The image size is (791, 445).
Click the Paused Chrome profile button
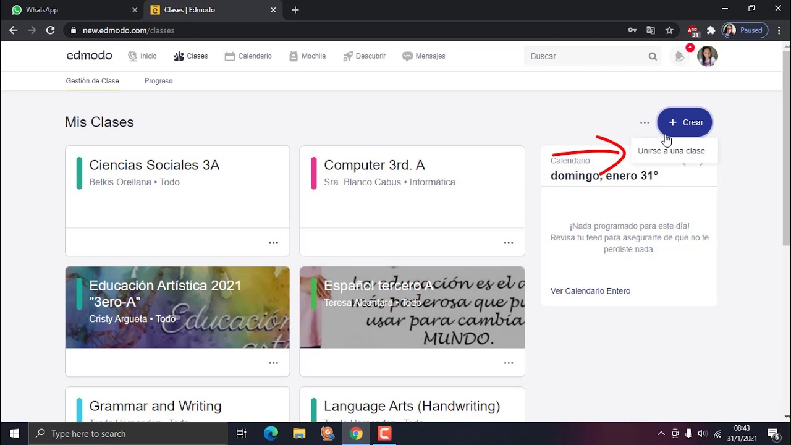[745, 30]
